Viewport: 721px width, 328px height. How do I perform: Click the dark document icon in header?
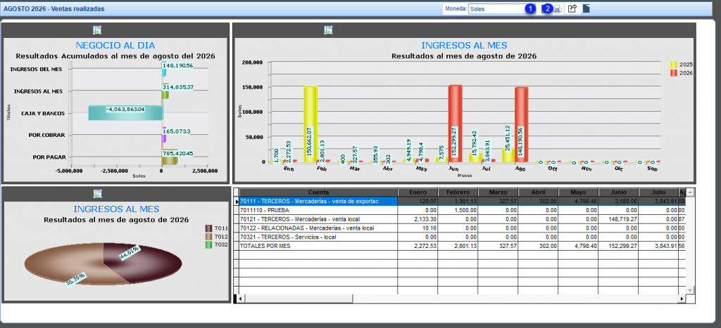[587, 8]
